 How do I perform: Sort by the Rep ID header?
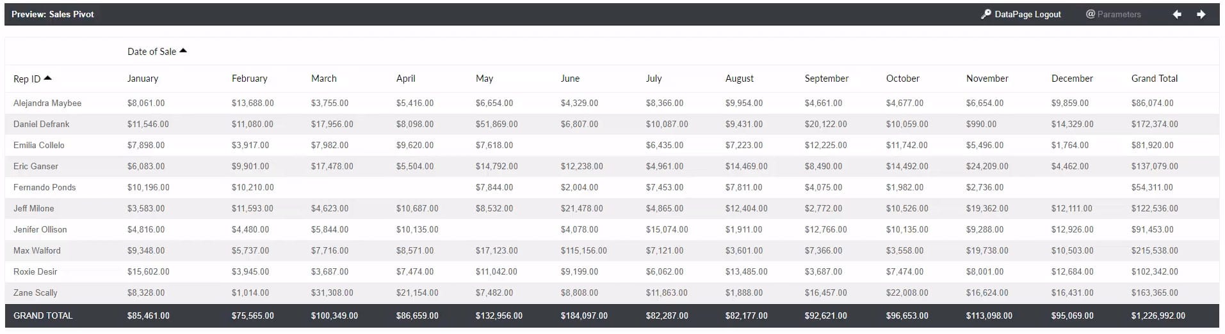pos(27,79)
